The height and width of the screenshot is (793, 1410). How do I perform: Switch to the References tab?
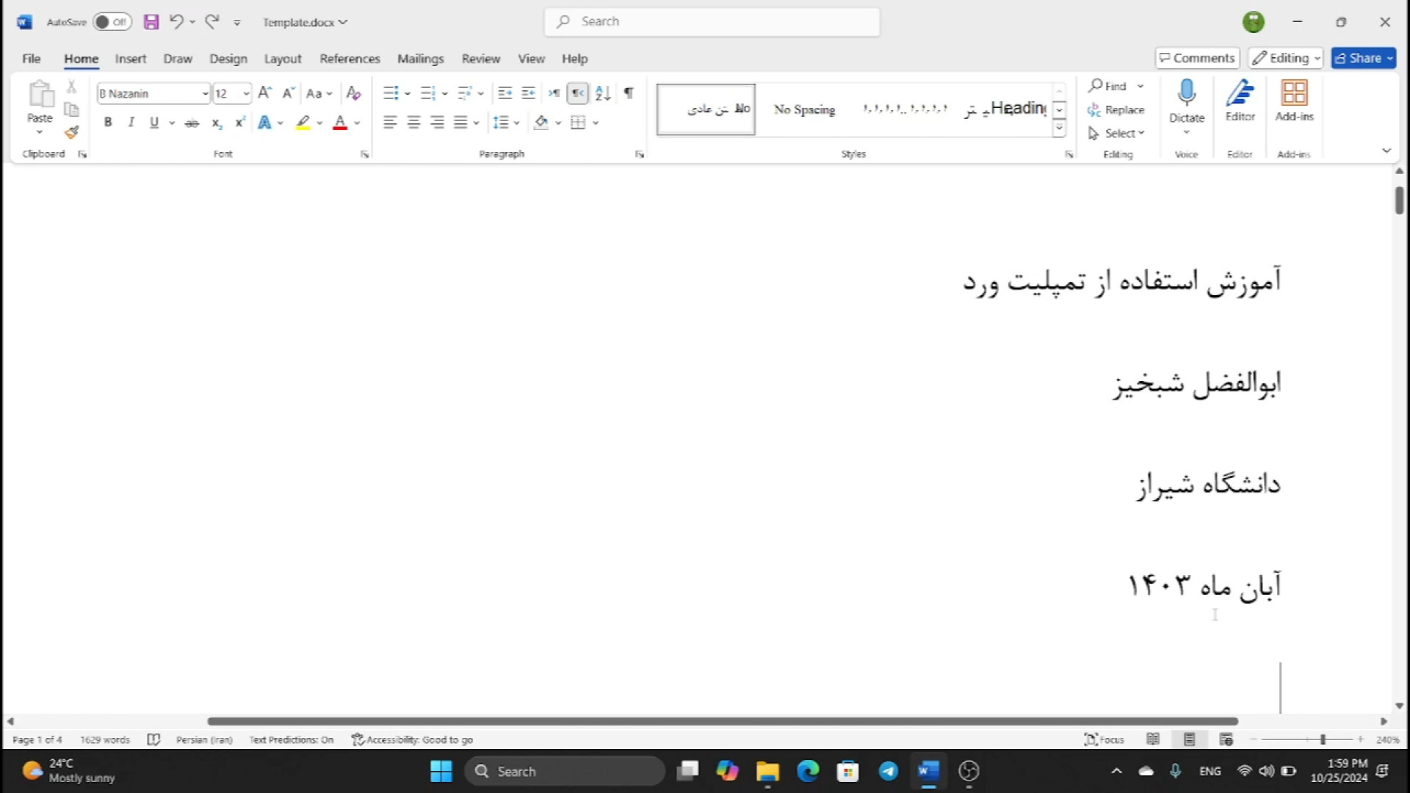click(350, 59)
